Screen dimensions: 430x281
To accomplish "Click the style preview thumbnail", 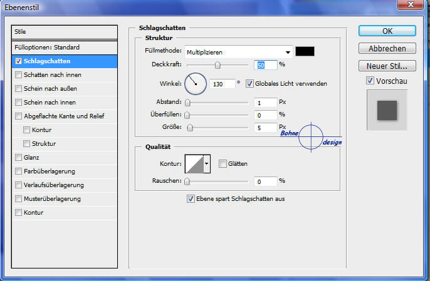I will coord(387,110).
